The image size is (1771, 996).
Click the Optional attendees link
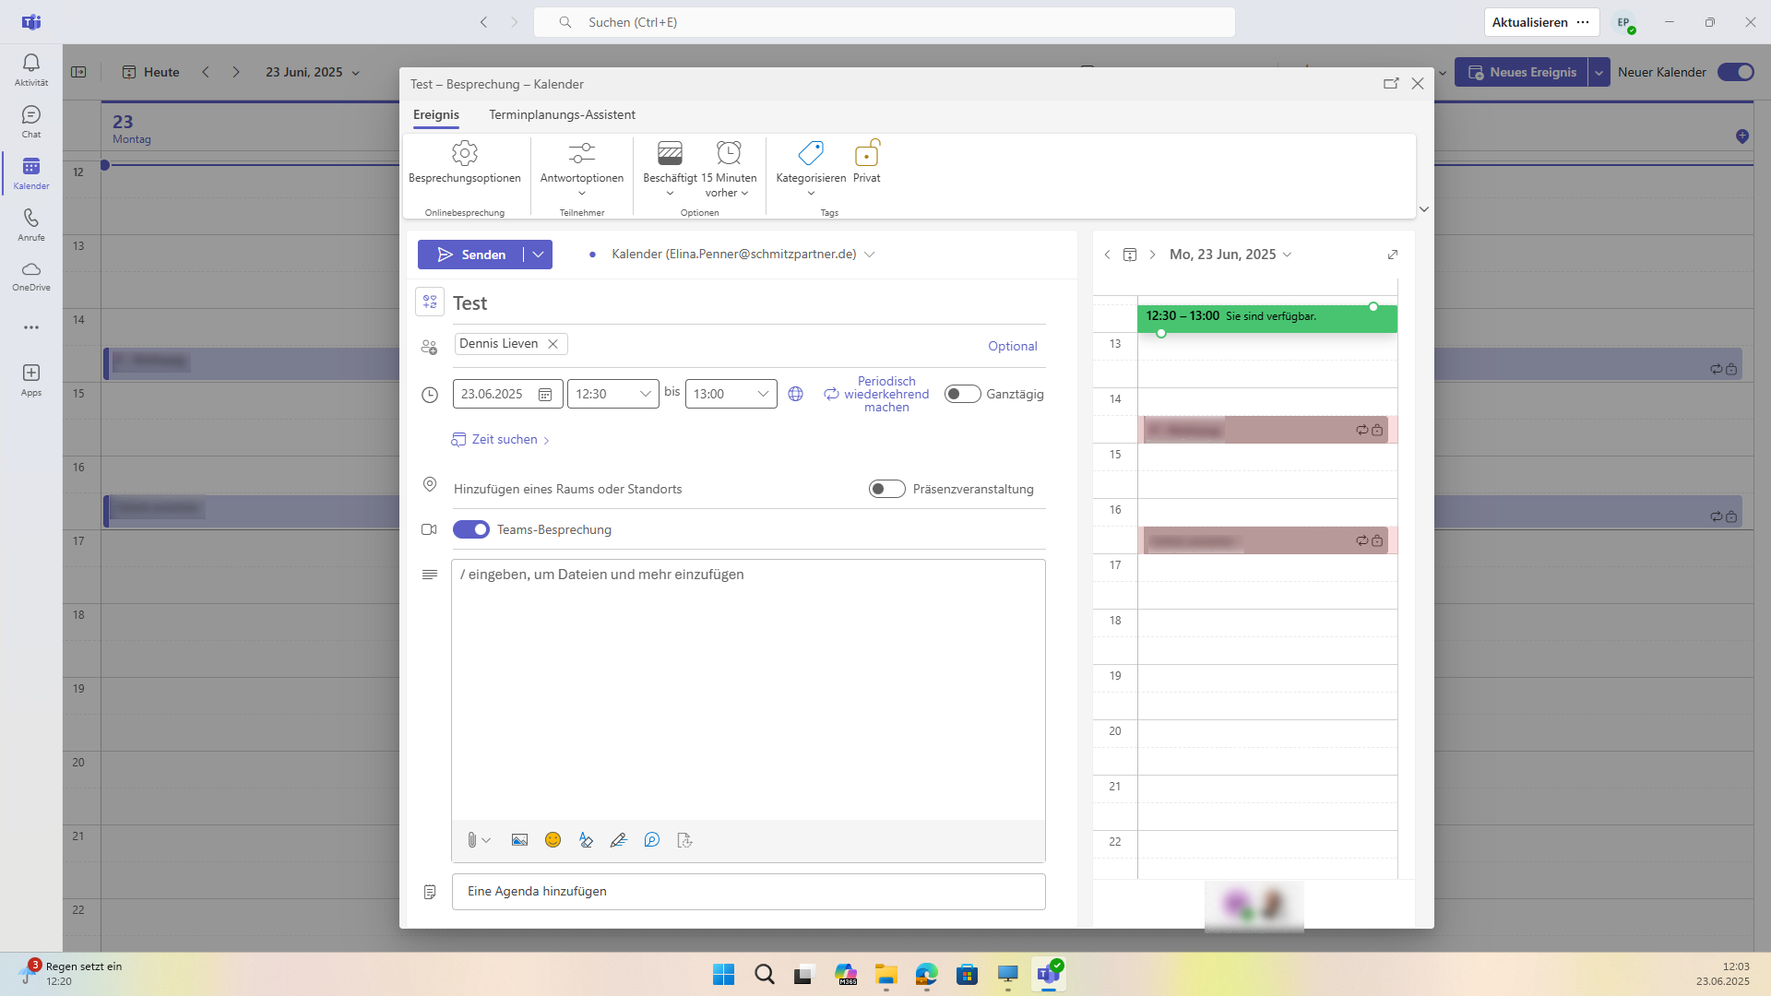coord(1012,346)
